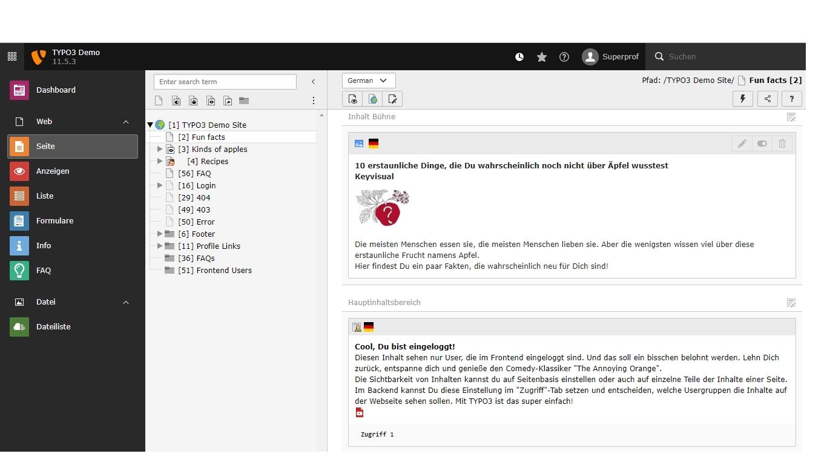Collapse the Web sidebar section
The image size is (827, 465).
click(x=126, y=121)
